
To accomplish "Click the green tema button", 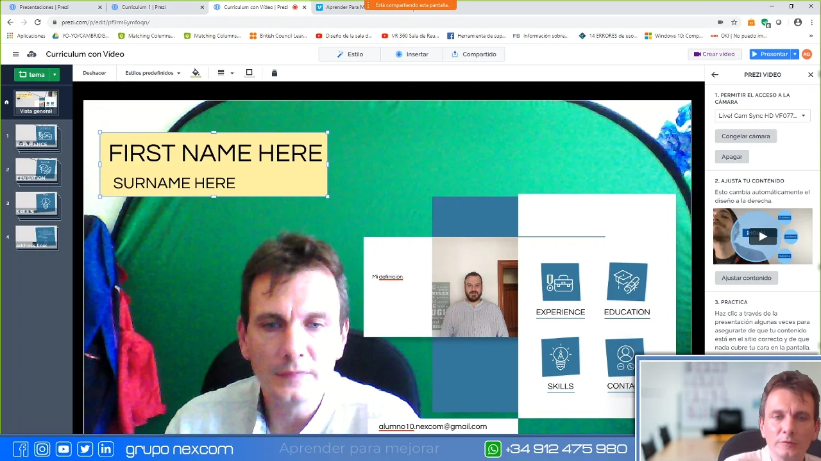I will (32, 74).
